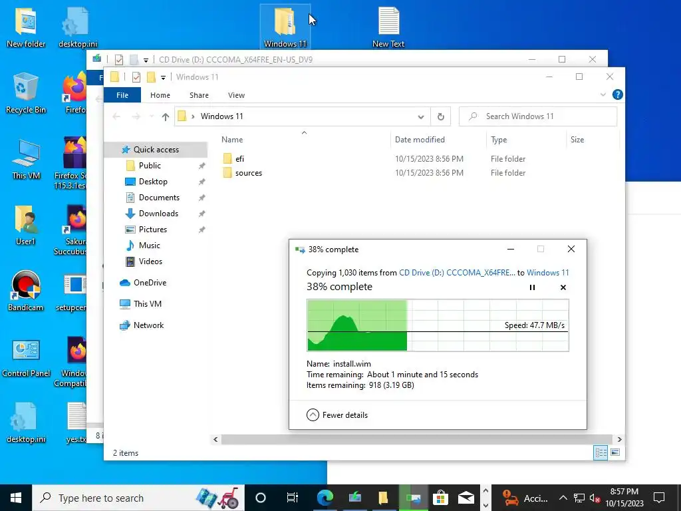Image resolution: width=681 pixels, height=511 pixels.
Task: Open Microsoft Store from the taskbar
Action: 440,498
